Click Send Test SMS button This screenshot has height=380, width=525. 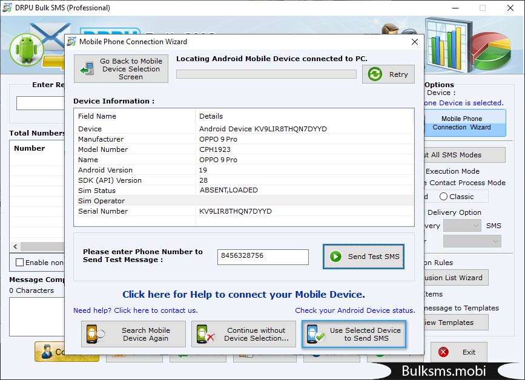363,257
